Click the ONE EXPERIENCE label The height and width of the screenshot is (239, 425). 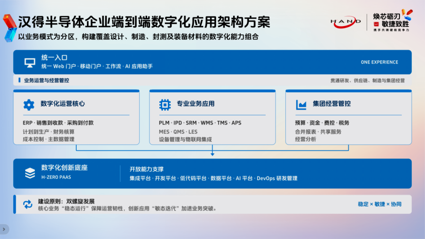379,62
